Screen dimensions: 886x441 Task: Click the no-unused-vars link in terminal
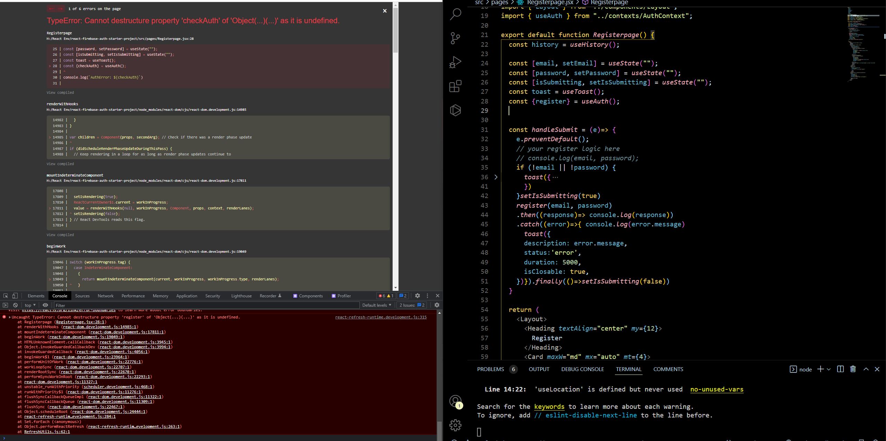pos(717,389)
